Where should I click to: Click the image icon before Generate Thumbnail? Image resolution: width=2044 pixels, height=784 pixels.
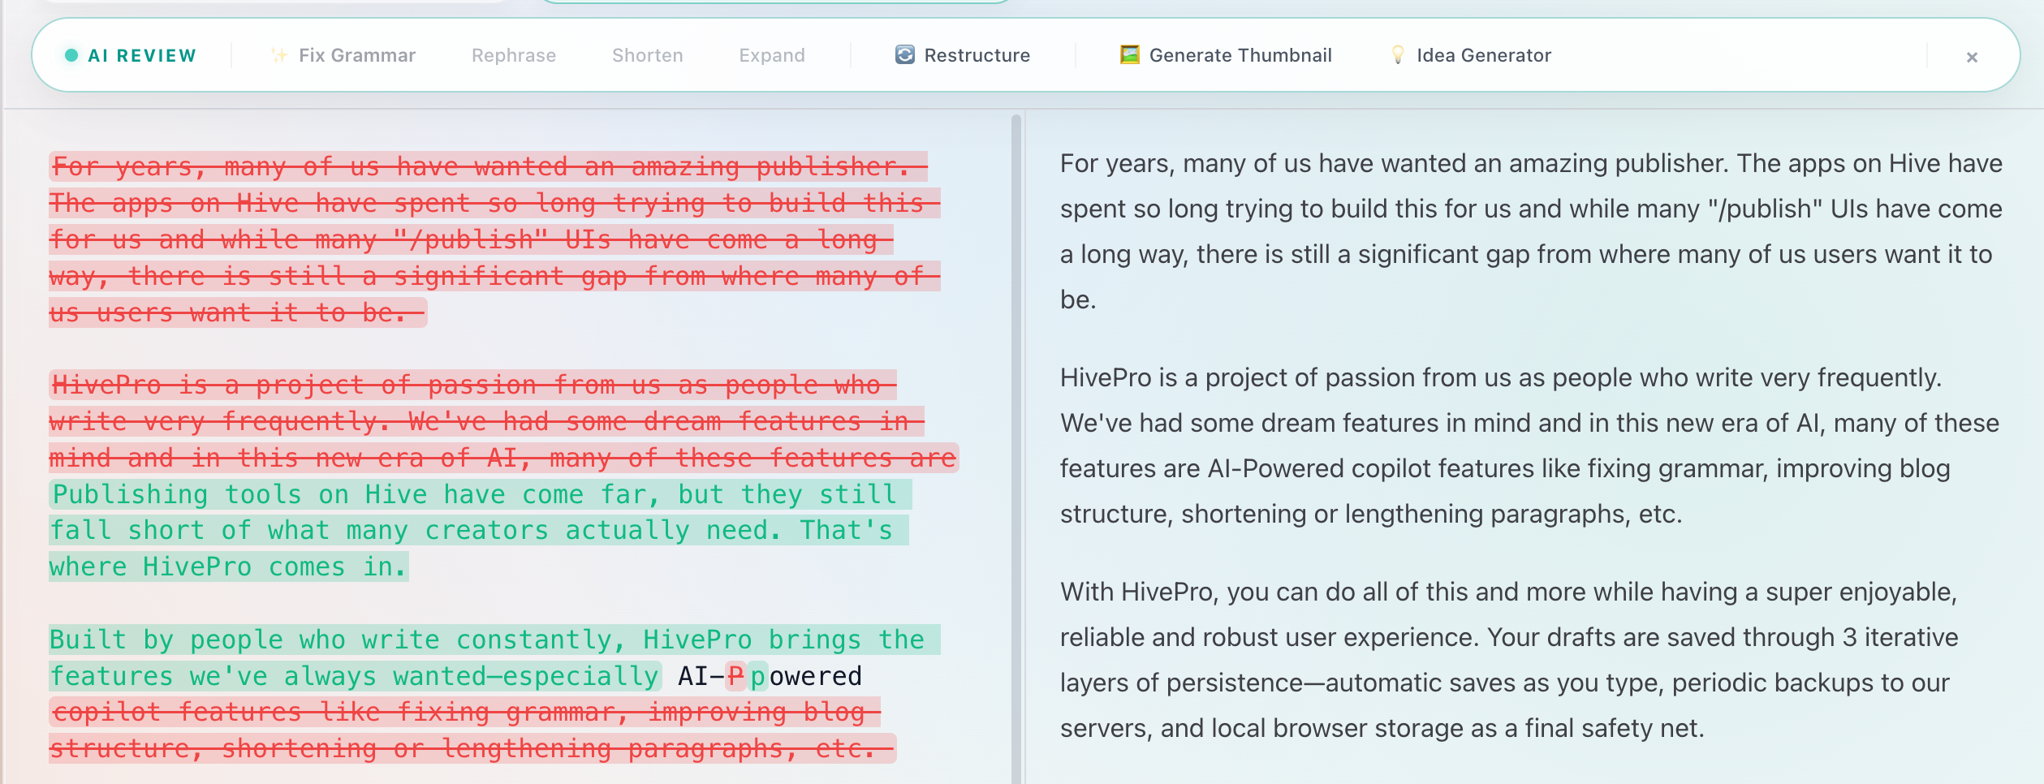click(1128, 54)
